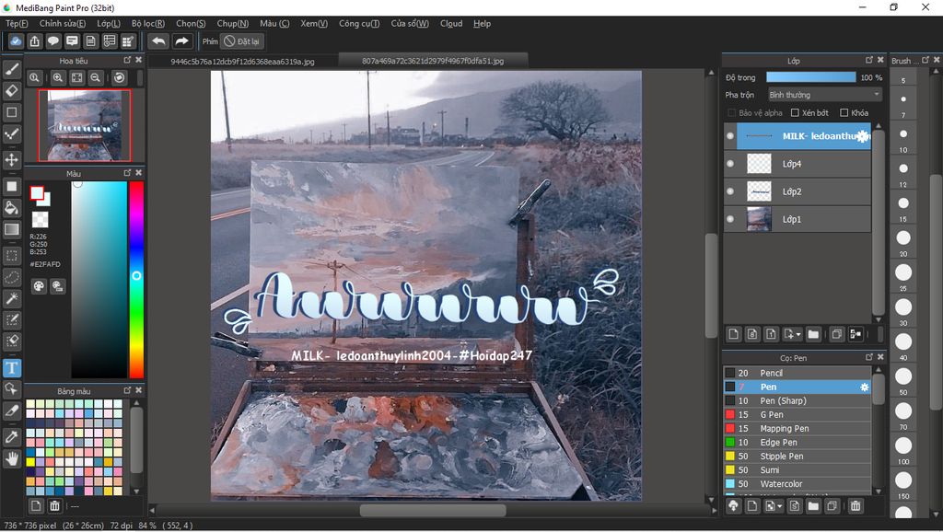Toggle visibility of Lớp1 layer
The width and height of the screenshot is (943, 532).
(x=730, y=219)
